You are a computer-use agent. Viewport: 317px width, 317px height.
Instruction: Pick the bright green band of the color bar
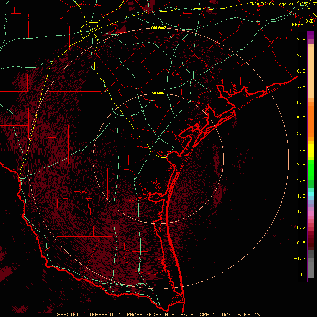tap(311, 170)
